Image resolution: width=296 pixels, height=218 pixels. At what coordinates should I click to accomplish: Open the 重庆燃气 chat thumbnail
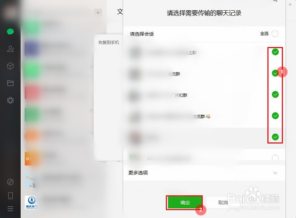[32, 202]
